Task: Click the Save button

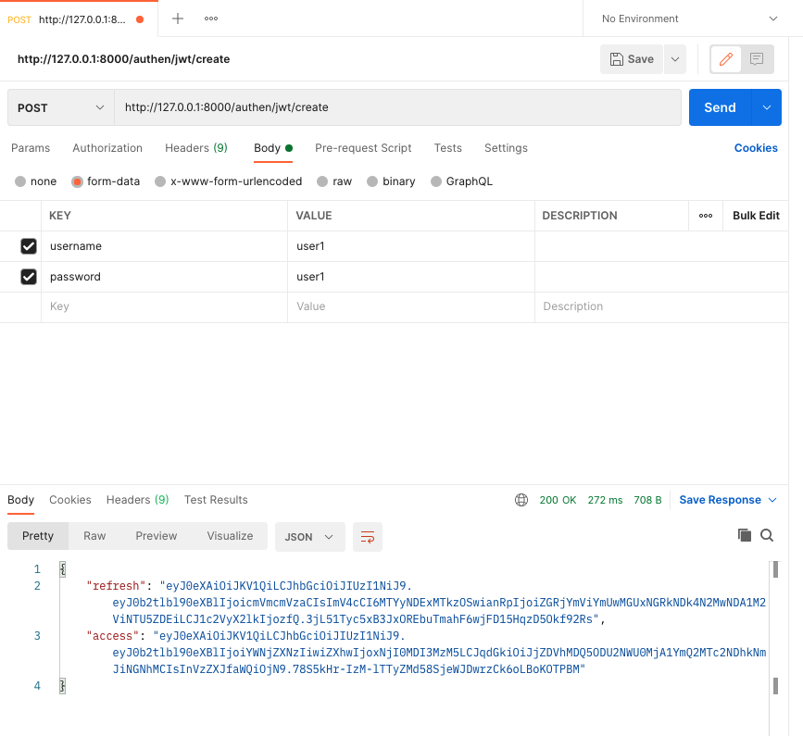Action: [x=632, y=59]
